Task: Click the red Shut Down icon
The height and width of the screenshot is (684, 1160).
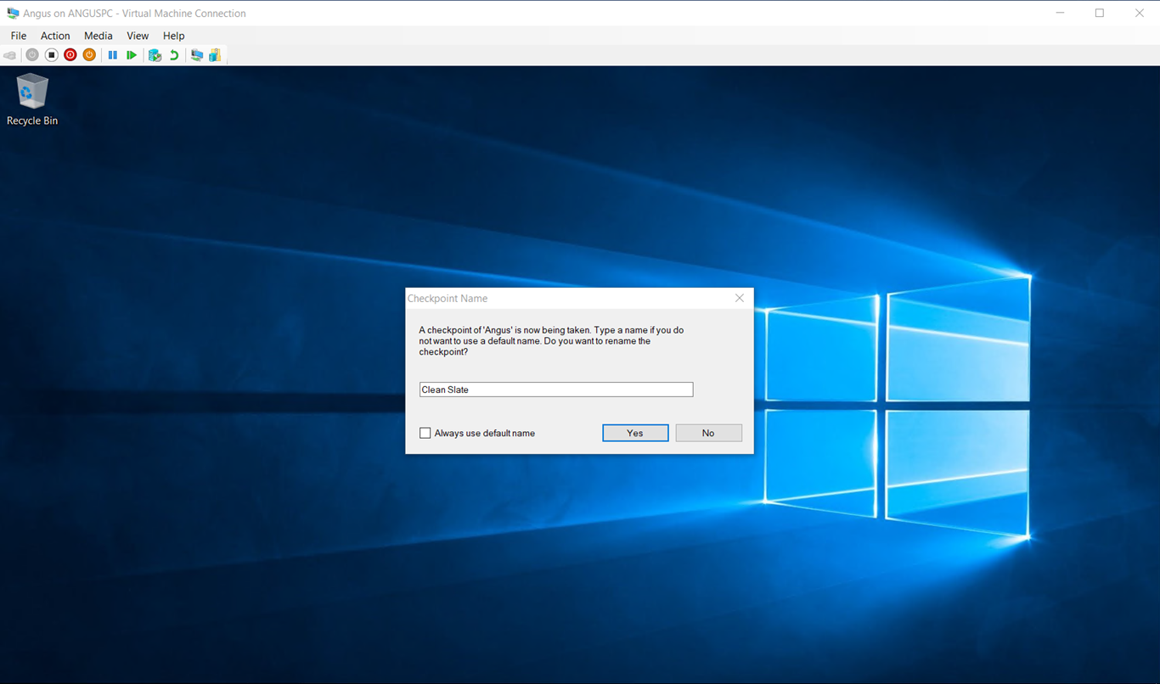Action: (70, 55)
